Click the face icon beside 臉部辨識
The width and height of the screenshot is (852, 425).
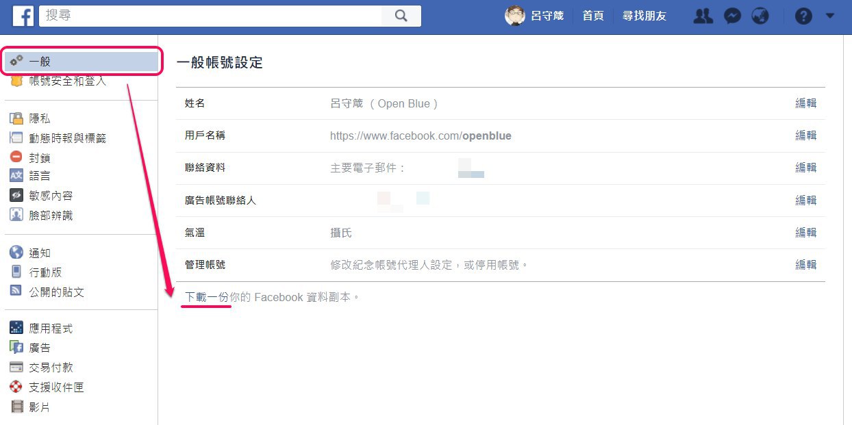16,215
